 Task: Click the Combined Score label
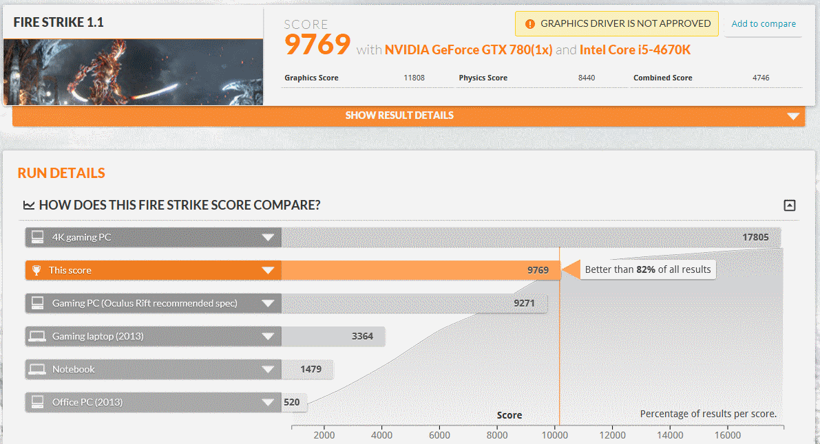[662, 78]
